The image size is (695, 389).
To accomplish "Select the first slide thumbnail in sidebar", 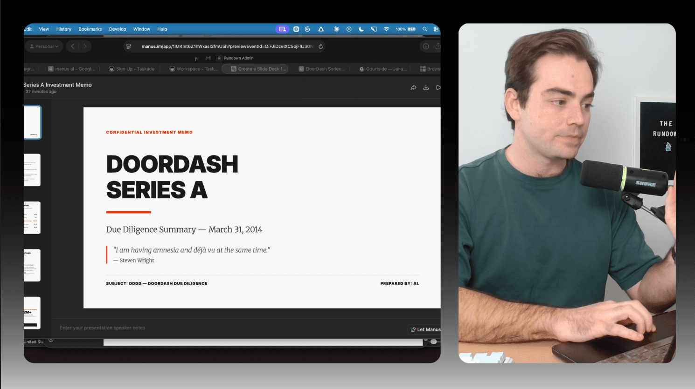I will 33,122.
